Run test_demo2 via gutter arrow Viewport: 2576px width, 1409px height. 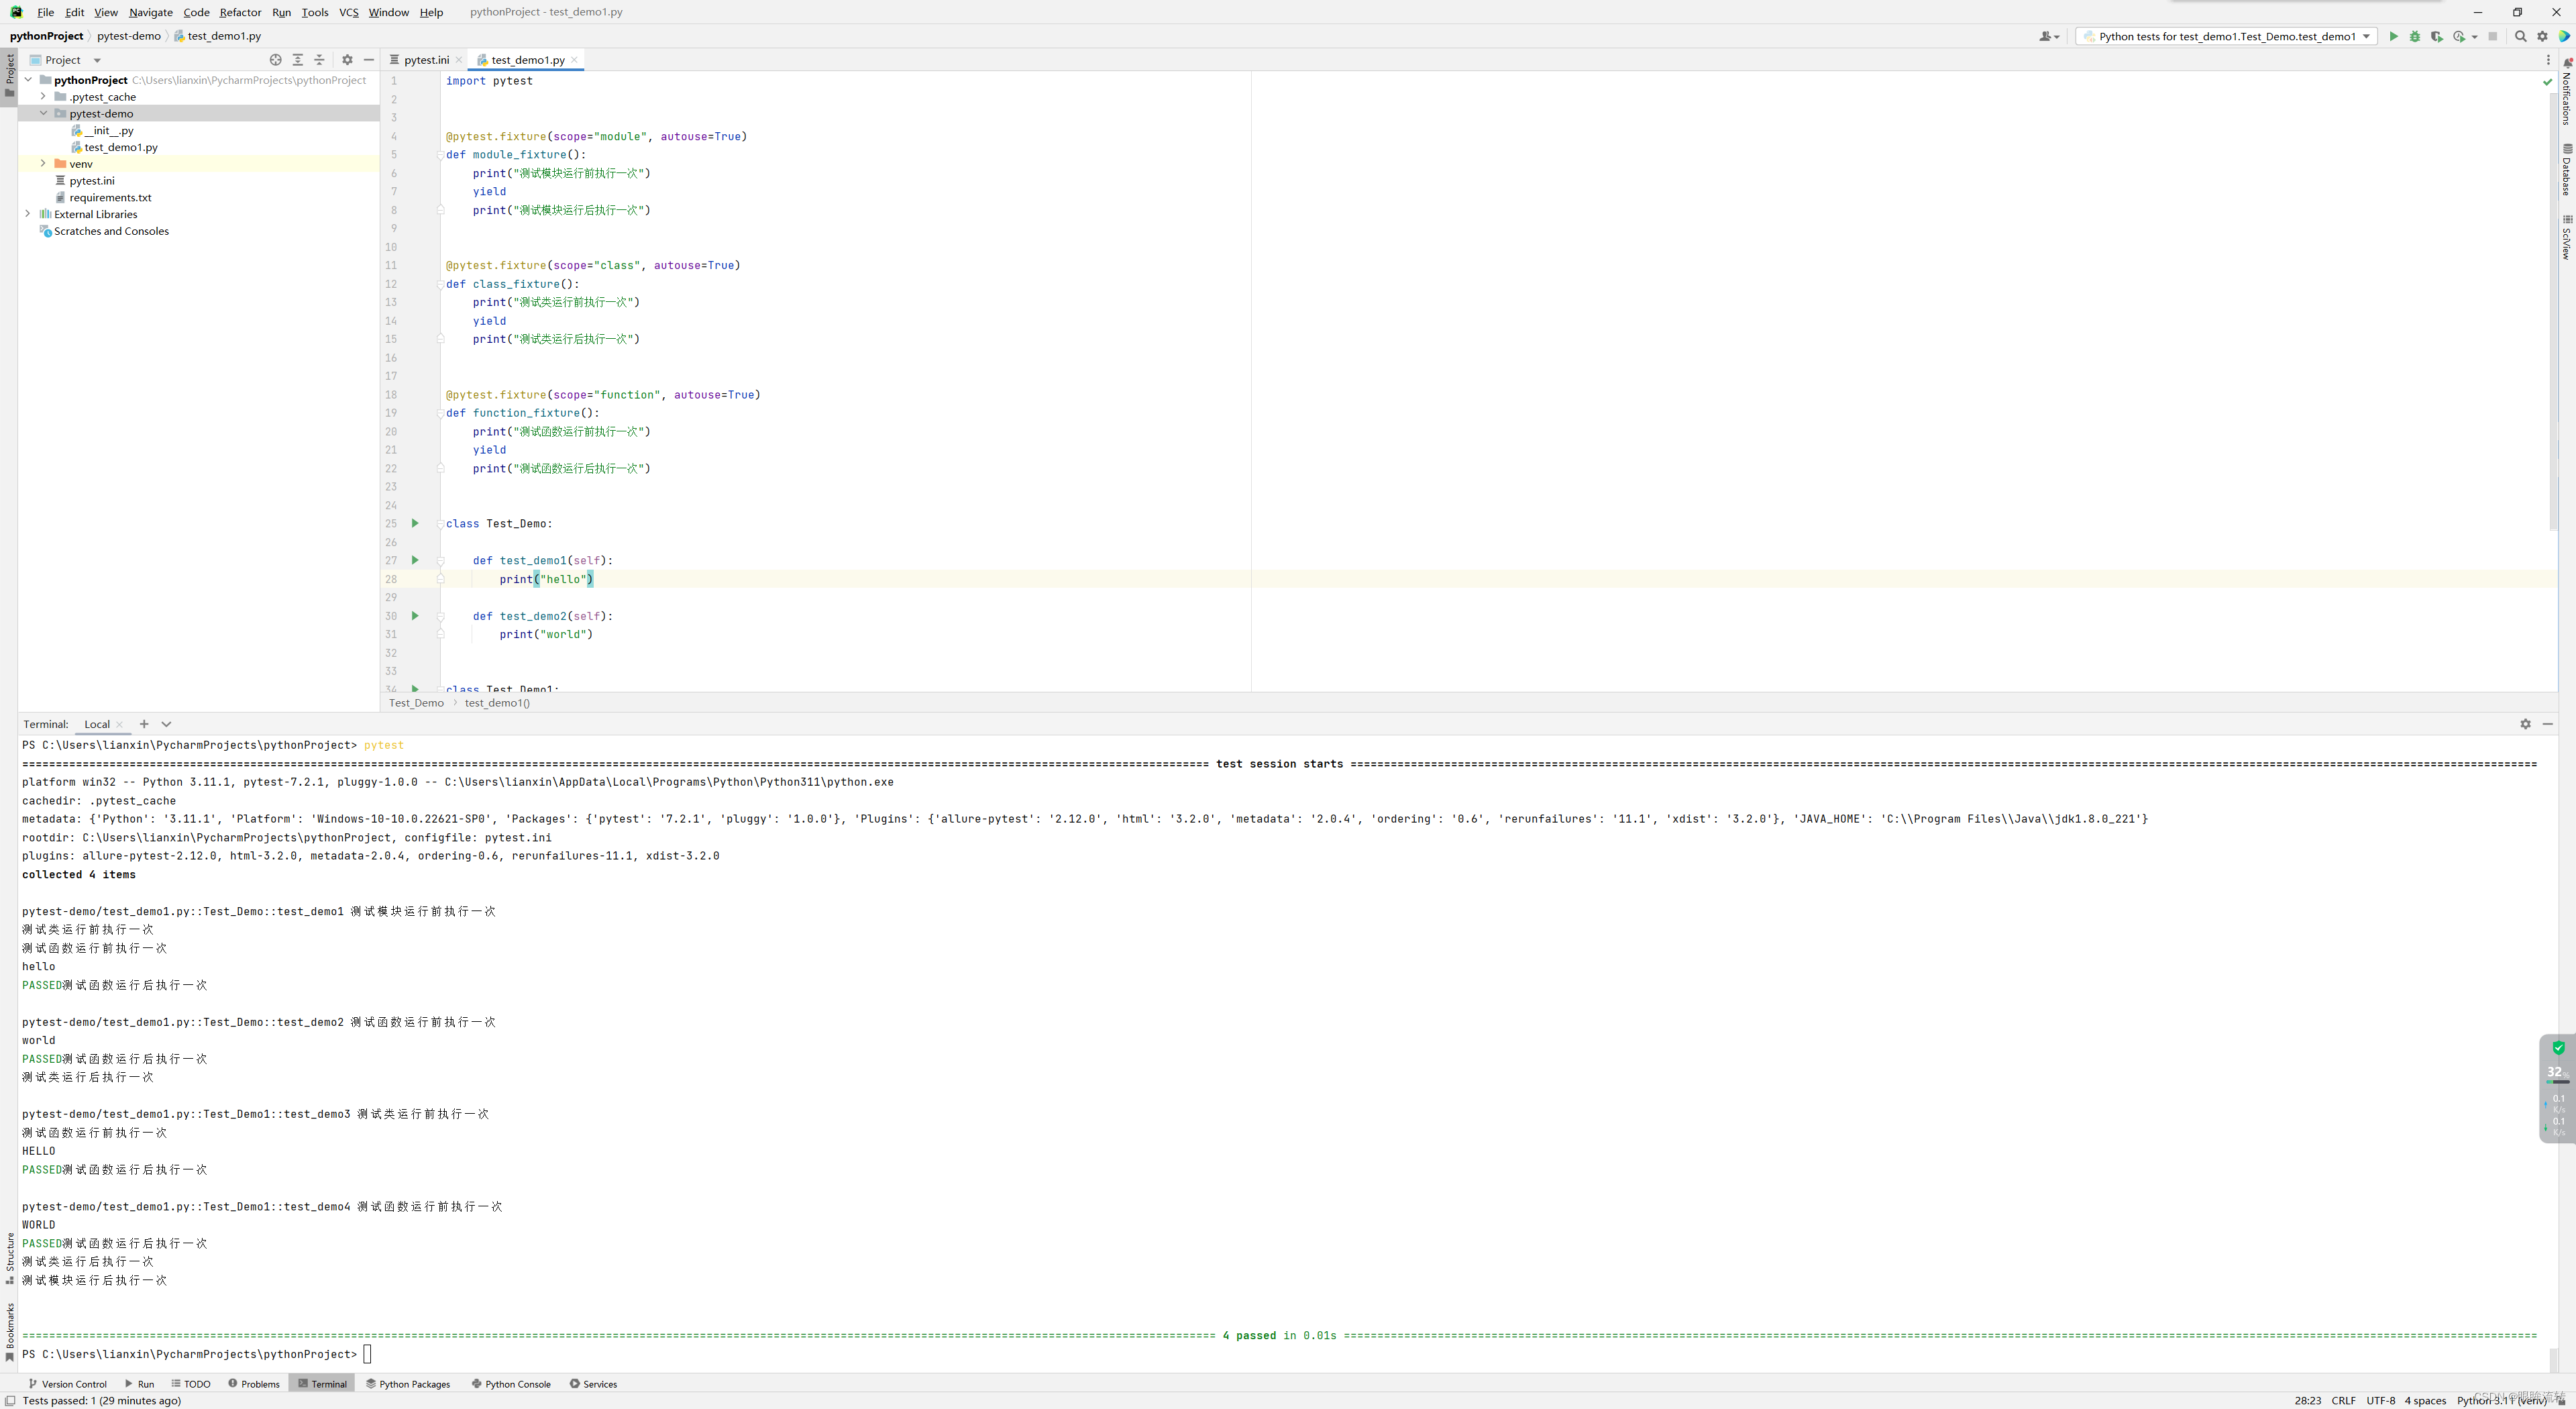click(415, 616)
